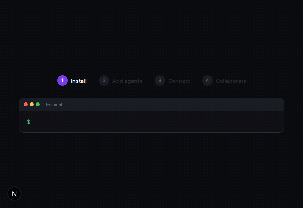Switch to the Add agents step
The image size is (303, 208).
coord(127,81)
